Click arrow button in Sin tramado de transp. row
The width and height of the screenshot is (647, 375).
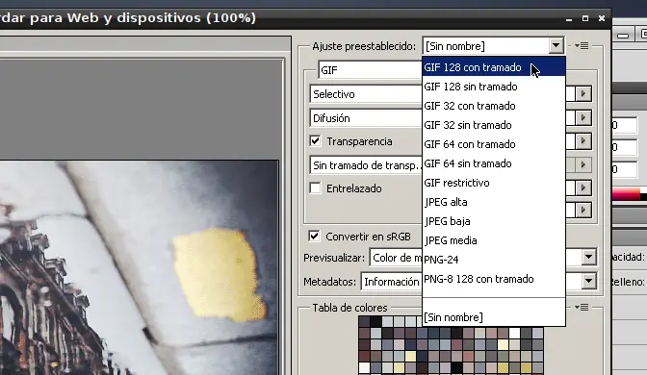(x=583, y=164)
